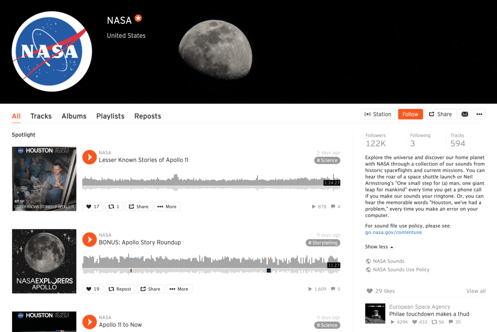Share the NASA profile
Screen dimensions: 497x332
tap(441, 114)
